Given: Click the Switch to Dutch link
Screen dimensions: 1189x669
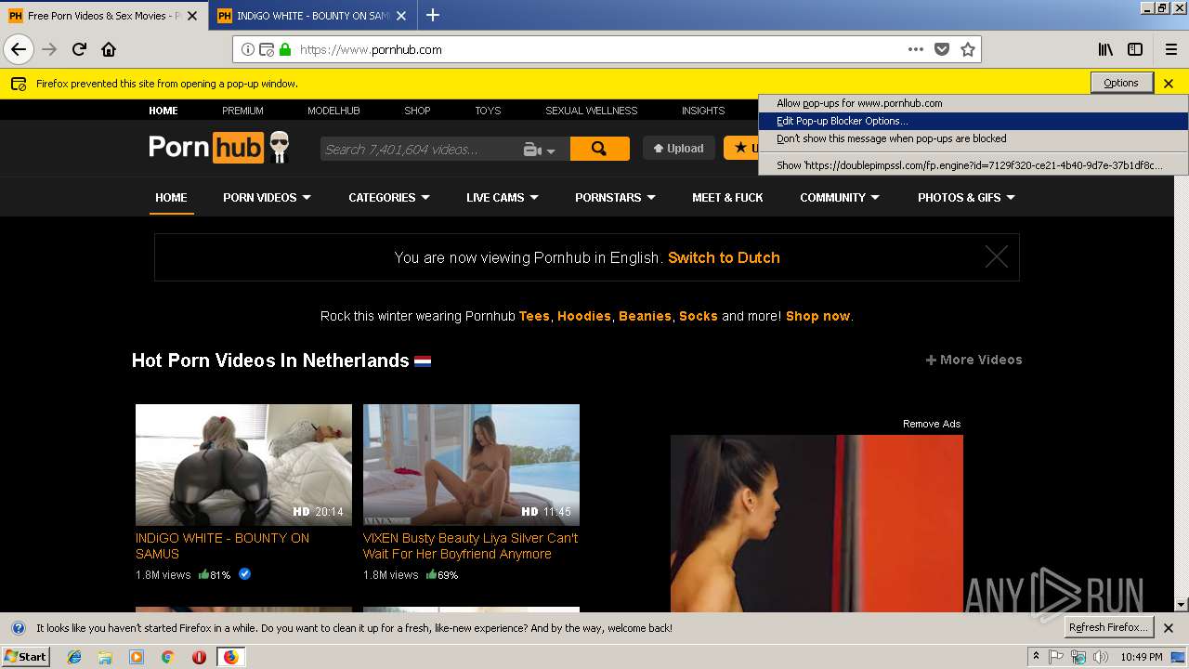Looking at the screenshot, I should (724, 257).
